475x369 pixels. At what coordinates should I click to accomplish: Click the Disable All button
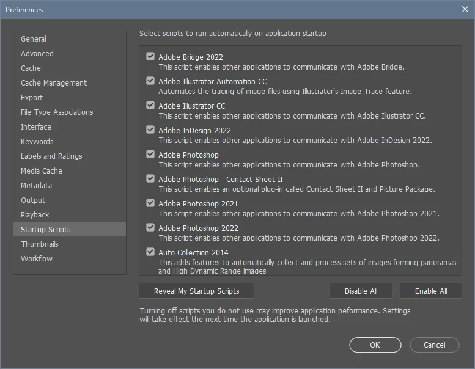361,291
